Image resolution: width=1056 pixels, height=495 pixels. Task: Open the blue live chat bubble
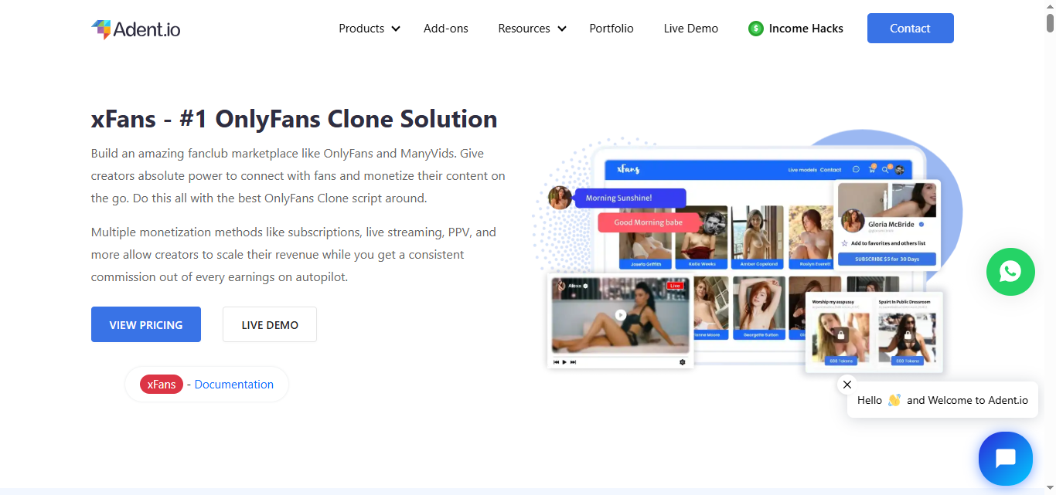pos(1005,459)
